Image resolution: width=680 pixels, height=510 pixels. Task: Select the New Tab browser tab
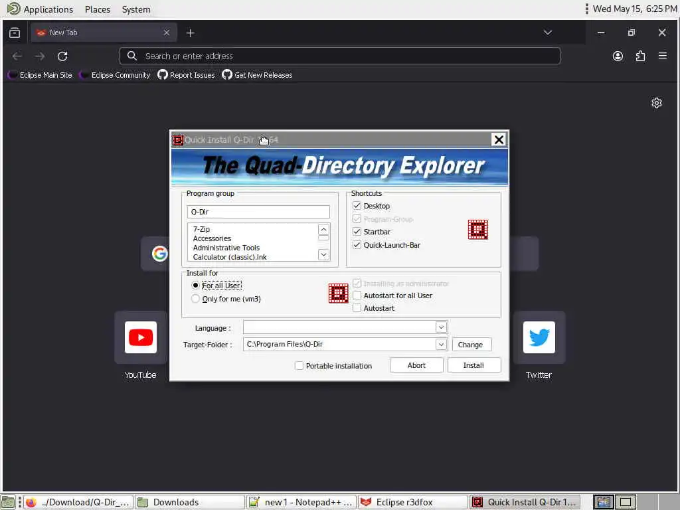tap(104, 33)
